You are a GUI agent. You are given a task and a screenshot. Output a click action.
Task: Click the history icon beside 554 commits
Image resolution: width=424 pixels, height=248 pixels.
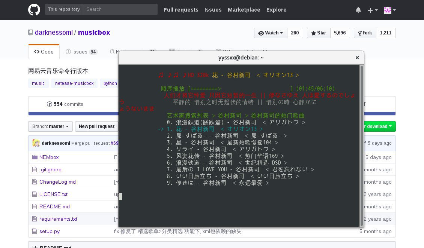point(50,104)
